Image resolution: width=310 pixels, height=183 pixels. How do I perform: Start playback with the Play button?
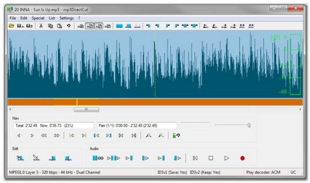[x=227, y=158]
